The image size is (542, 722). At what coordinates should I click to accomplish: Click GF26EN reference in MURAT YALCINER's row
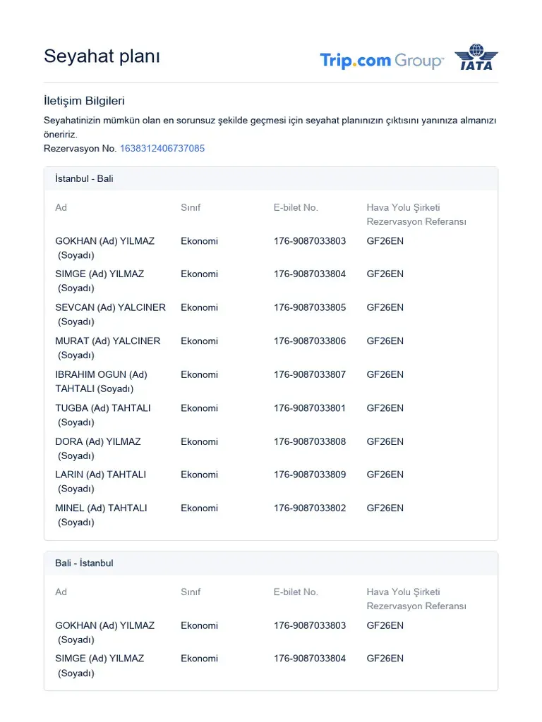(385, 341)
